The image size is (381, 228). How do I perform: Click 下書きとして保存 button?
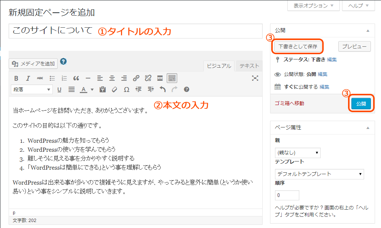click(298, 47)
